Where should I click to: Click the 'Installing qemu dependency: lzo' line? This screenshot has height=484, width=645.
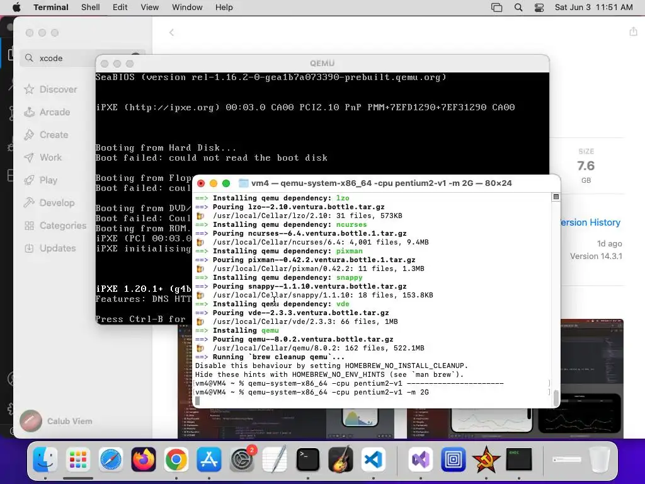click(x=272, y=198)
